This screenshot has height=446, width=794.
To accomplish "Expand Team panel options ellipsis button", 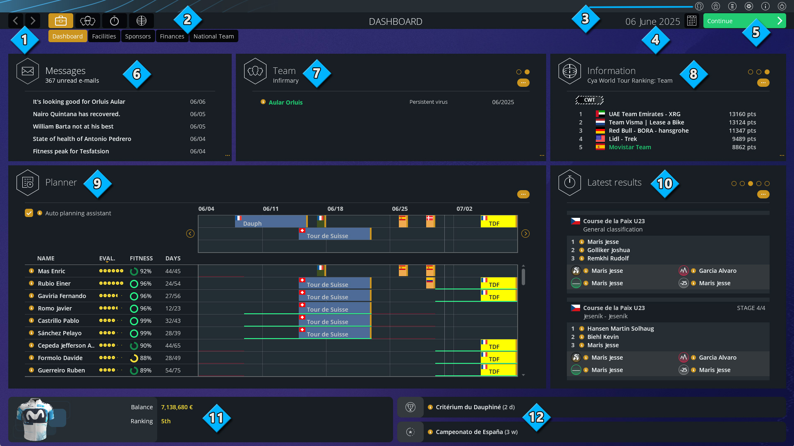I will coord(523,83).
